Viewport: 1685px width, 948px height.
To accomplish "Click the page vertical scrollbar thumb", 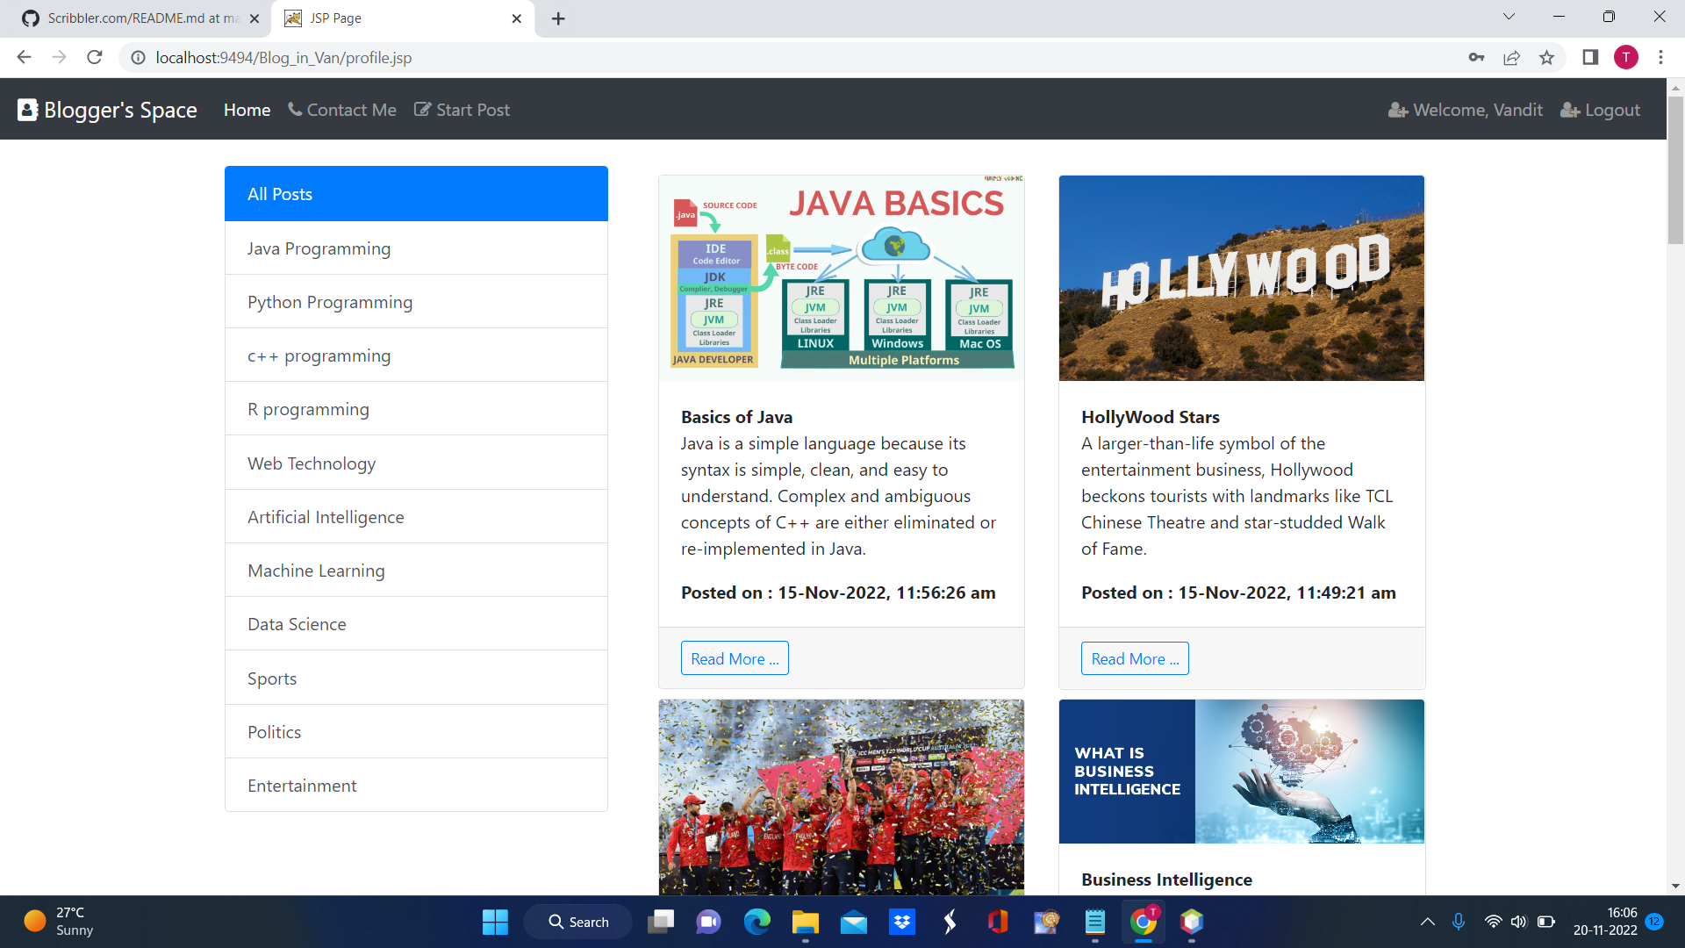I will (x=1675, y=169).
